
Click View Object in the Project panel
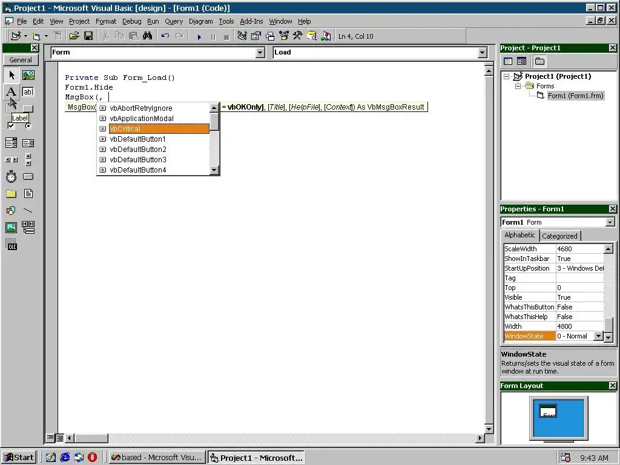click(x=521, y=61)
